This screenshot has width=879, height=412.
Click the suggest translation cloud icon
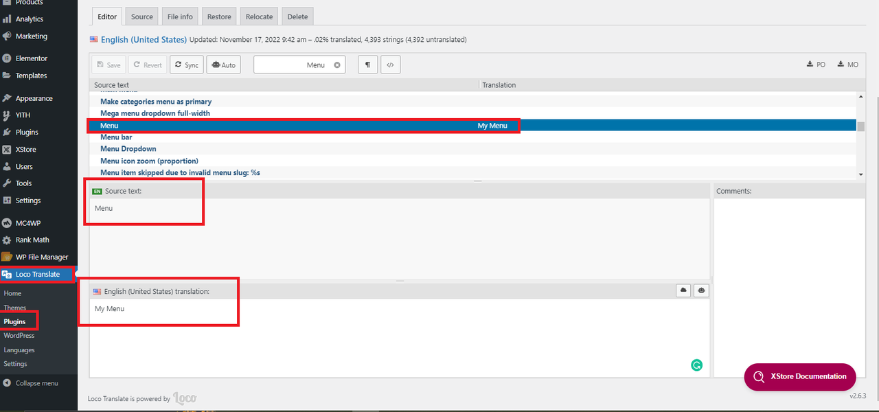click(683, 290)
